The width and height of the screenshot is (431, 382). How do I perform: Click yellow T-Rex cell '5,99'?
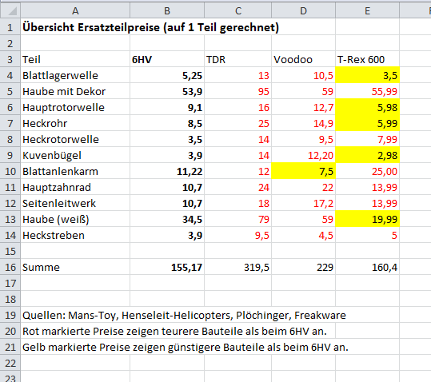(x=367, y=123)
